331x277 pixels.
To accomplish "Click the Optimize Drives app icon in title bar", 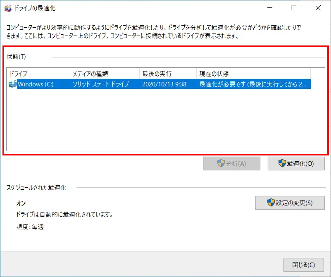I will click(8, 8).
